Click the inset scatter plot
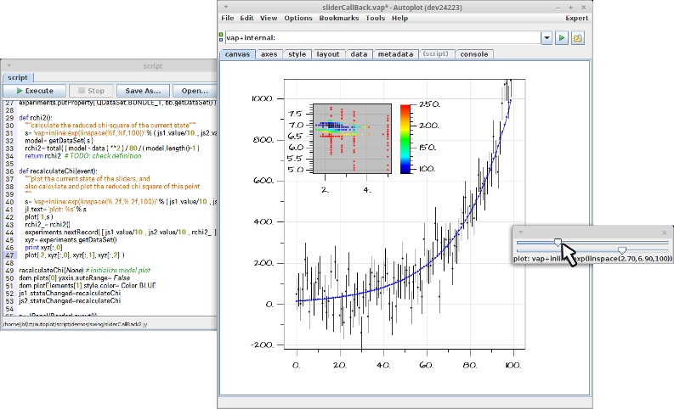This screenshot has width=674, height=409. pos(352,138)
